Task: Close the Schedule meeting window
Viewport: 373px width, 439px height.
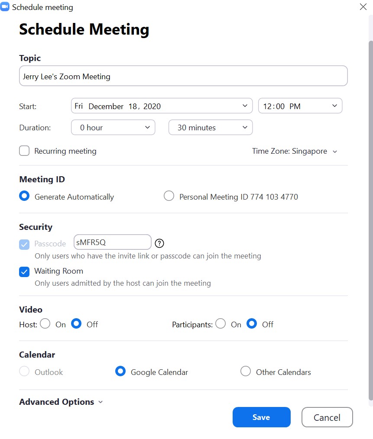Action: click(x=363, y=7)
